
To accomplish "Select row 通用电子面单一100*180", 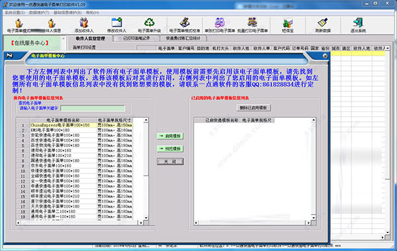I will click(x=74, y=217).
